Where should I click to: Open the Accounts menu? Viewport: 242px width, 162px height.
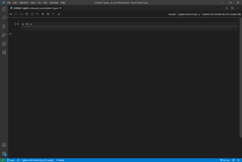click(4, 145)
